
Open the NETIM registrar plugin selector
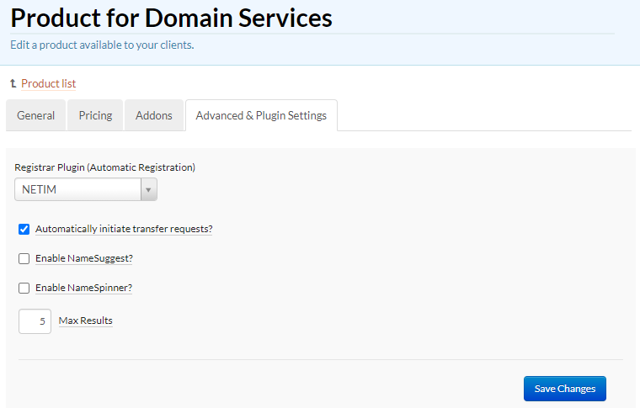86,189
